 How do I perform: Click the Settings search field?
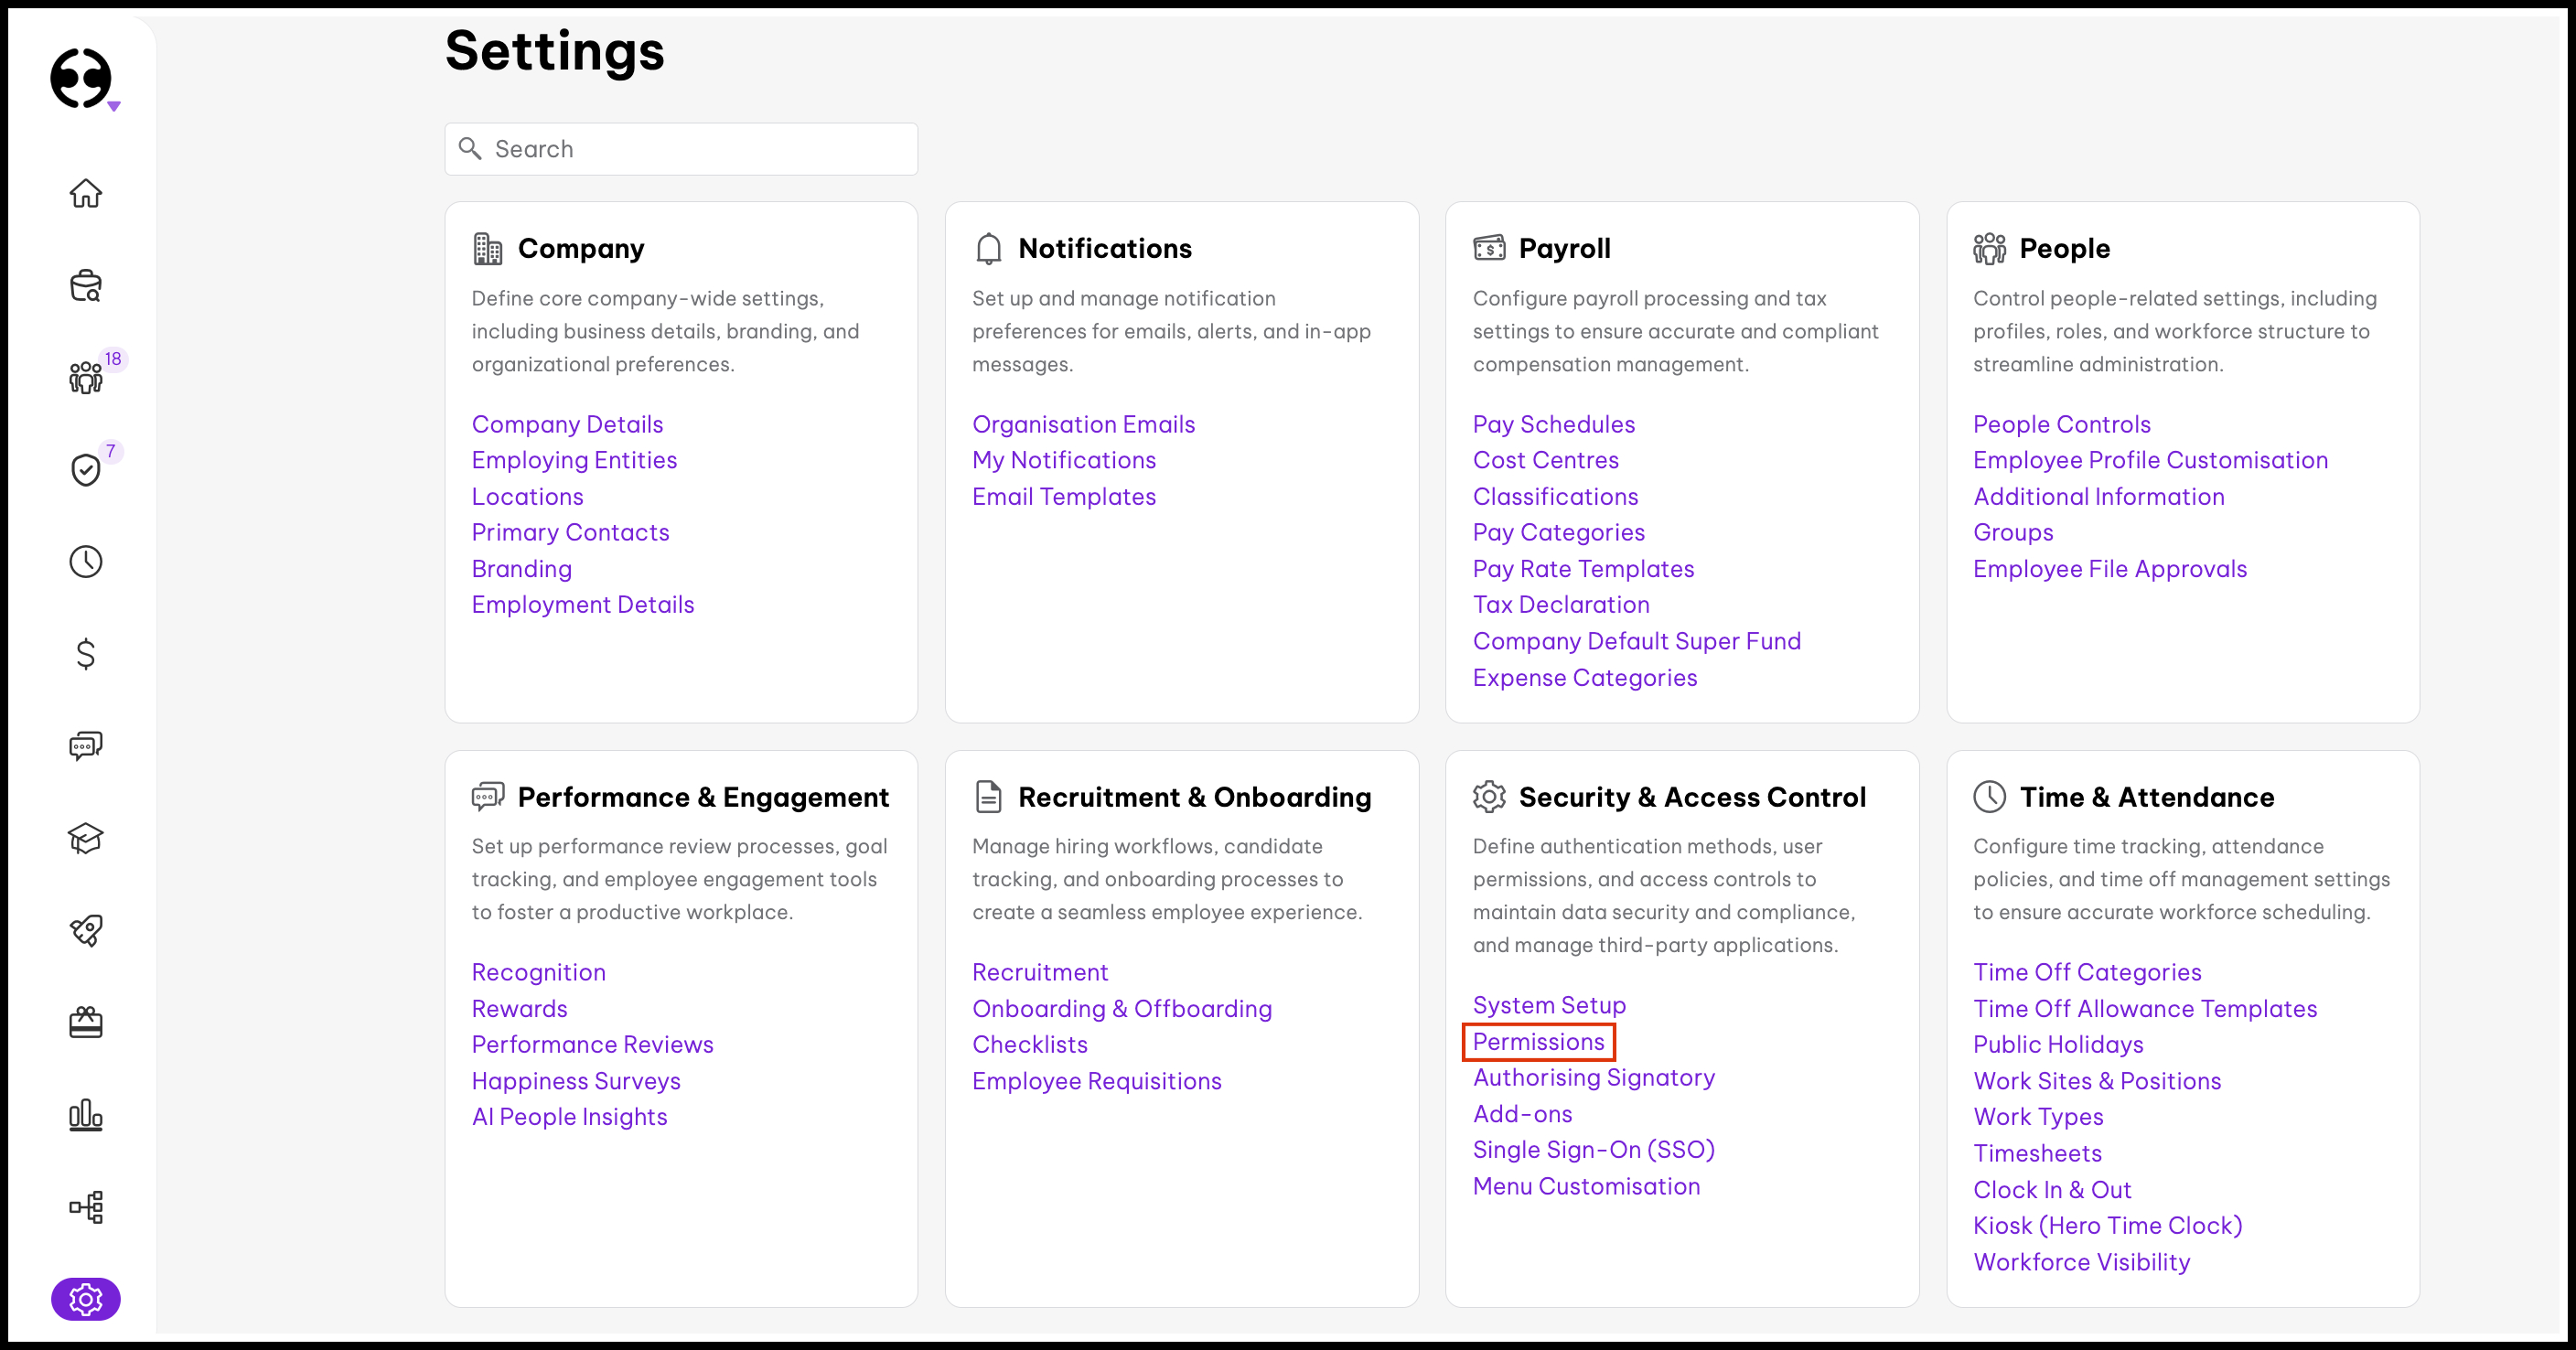(x=681, y=149)
